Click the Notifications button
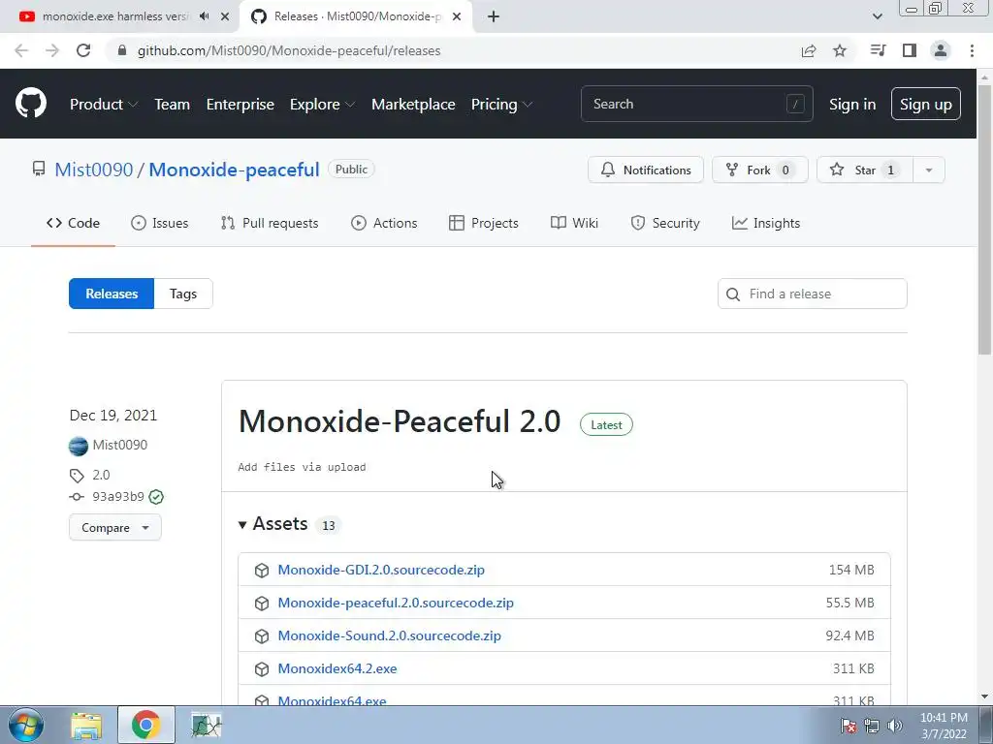The height and width of the screenshot is (744, 993). tap(645, 170)
